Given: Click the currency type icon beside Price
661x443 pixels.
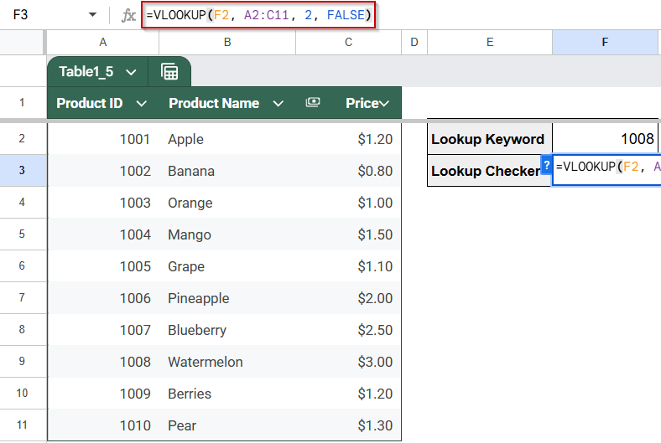Looking at the screenshot, I should coord(312,102).
